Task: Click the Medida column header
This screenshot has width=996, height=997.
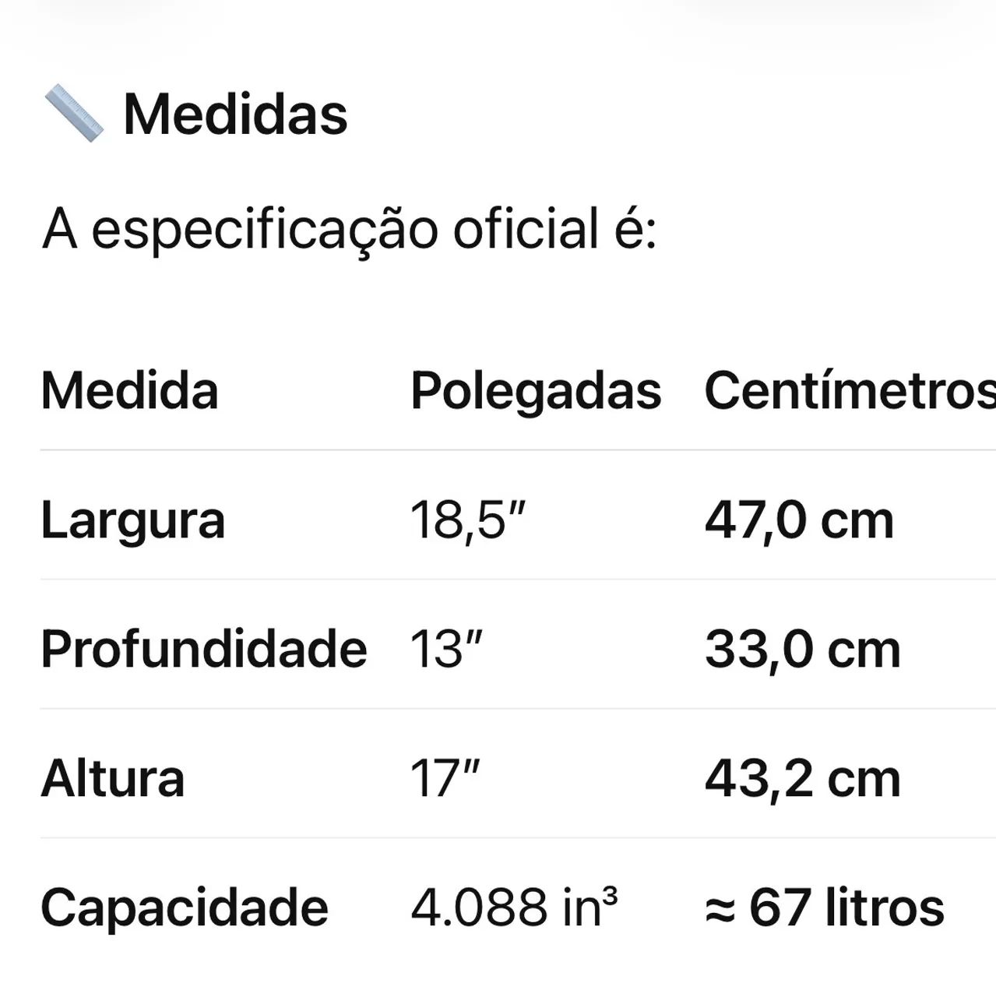Action: pyautogui.click(x=129, y=390)
